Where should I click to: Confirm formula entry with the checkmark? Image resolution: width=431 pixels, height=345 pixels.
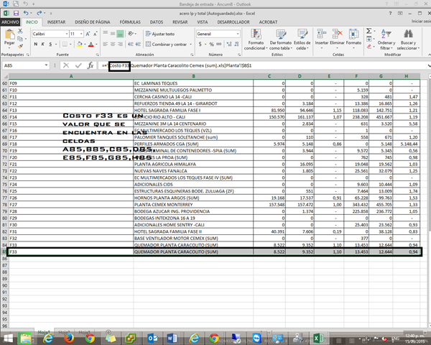click(78, 65)
